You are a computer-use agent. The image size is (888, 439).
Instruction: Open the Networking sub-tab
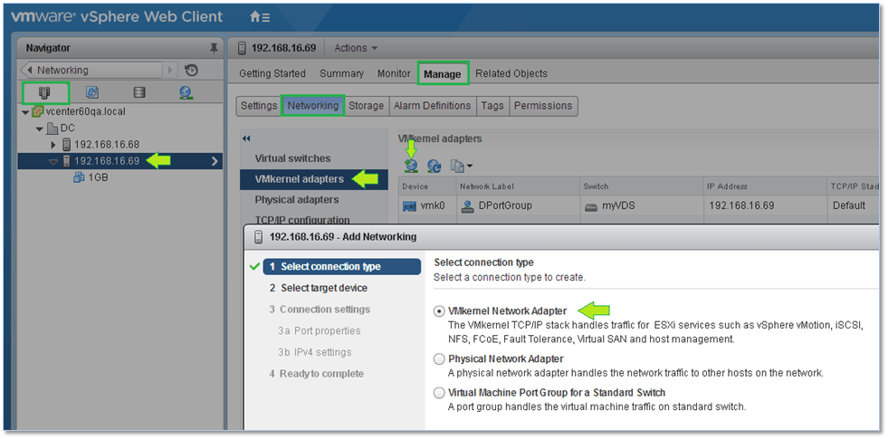tap(312, 106)
